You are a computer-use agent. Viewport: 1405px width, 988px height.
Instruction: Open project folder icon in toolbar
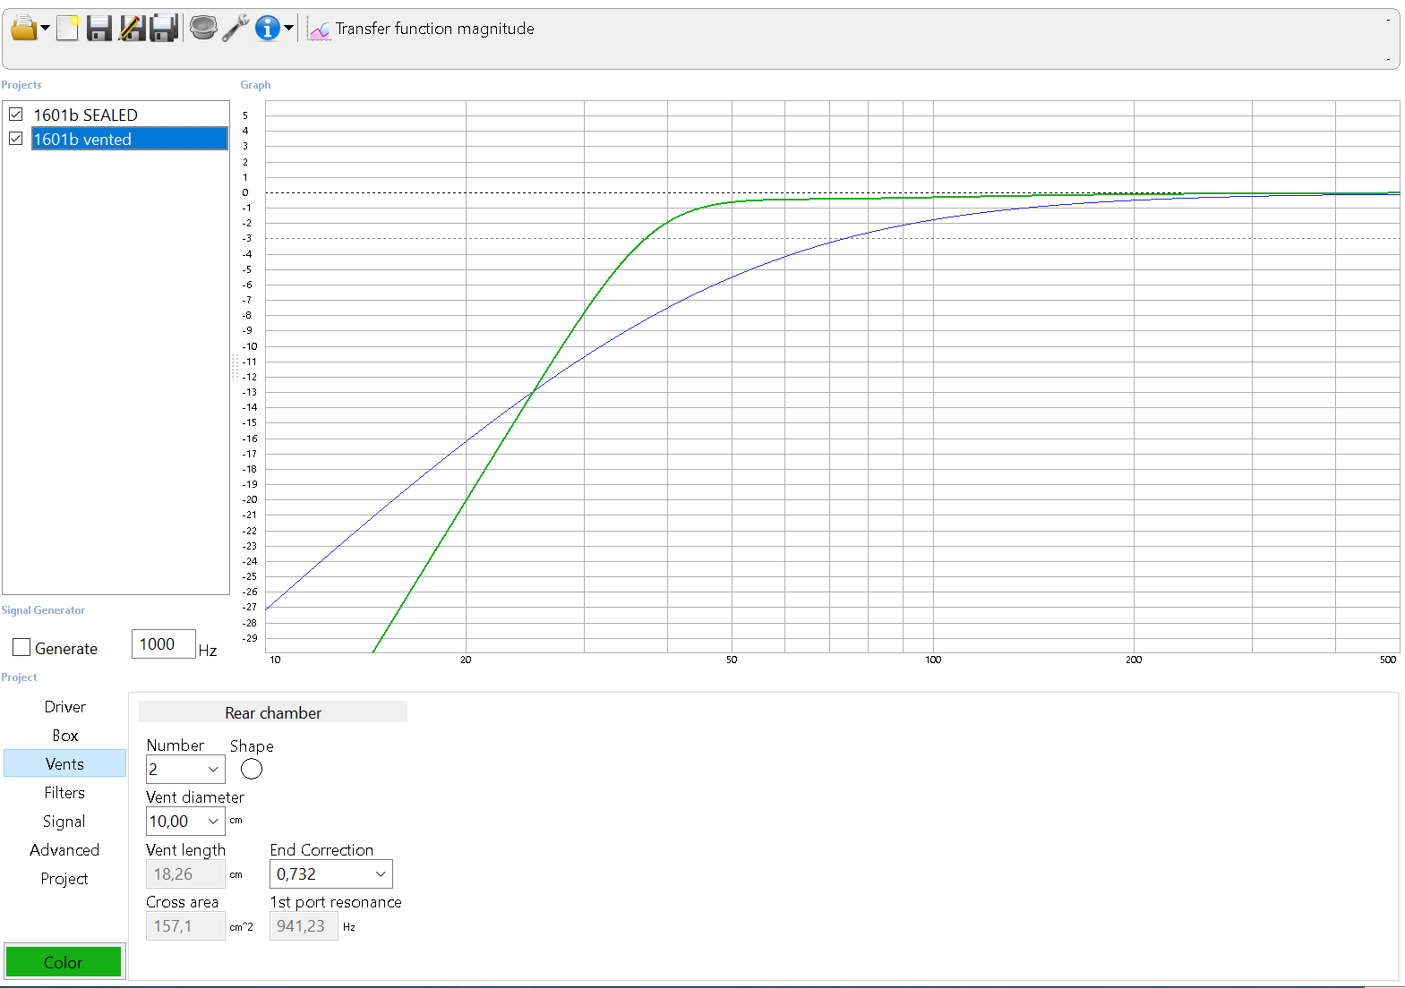point(24,29)
